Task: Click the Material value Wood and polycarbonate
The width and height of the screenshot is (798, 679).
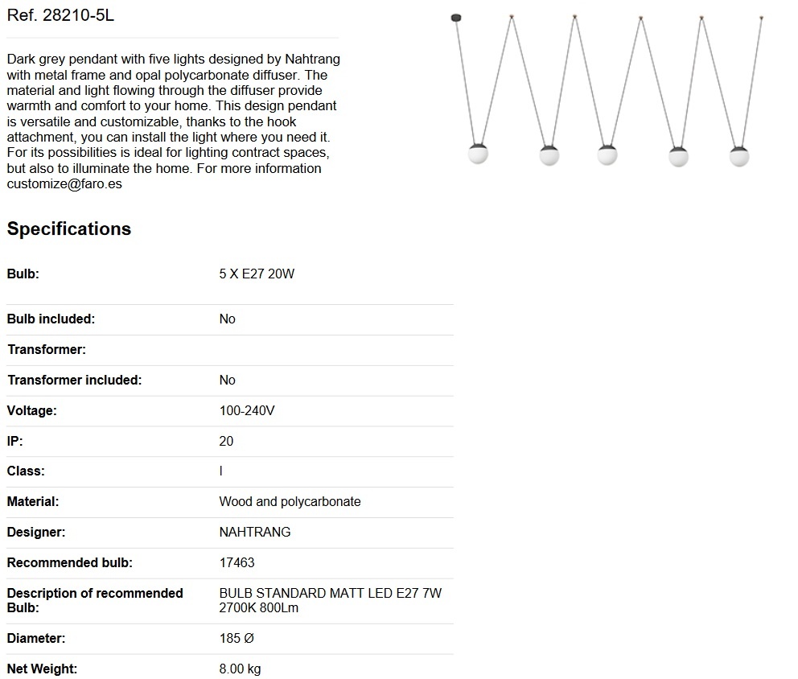Action: (x=290, y=501)
